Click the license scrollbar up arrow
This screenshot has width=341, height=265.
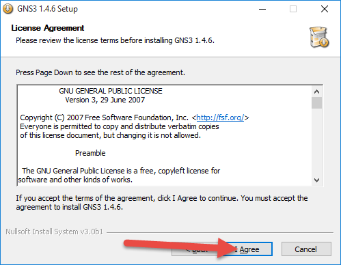[x=316, y=92]
